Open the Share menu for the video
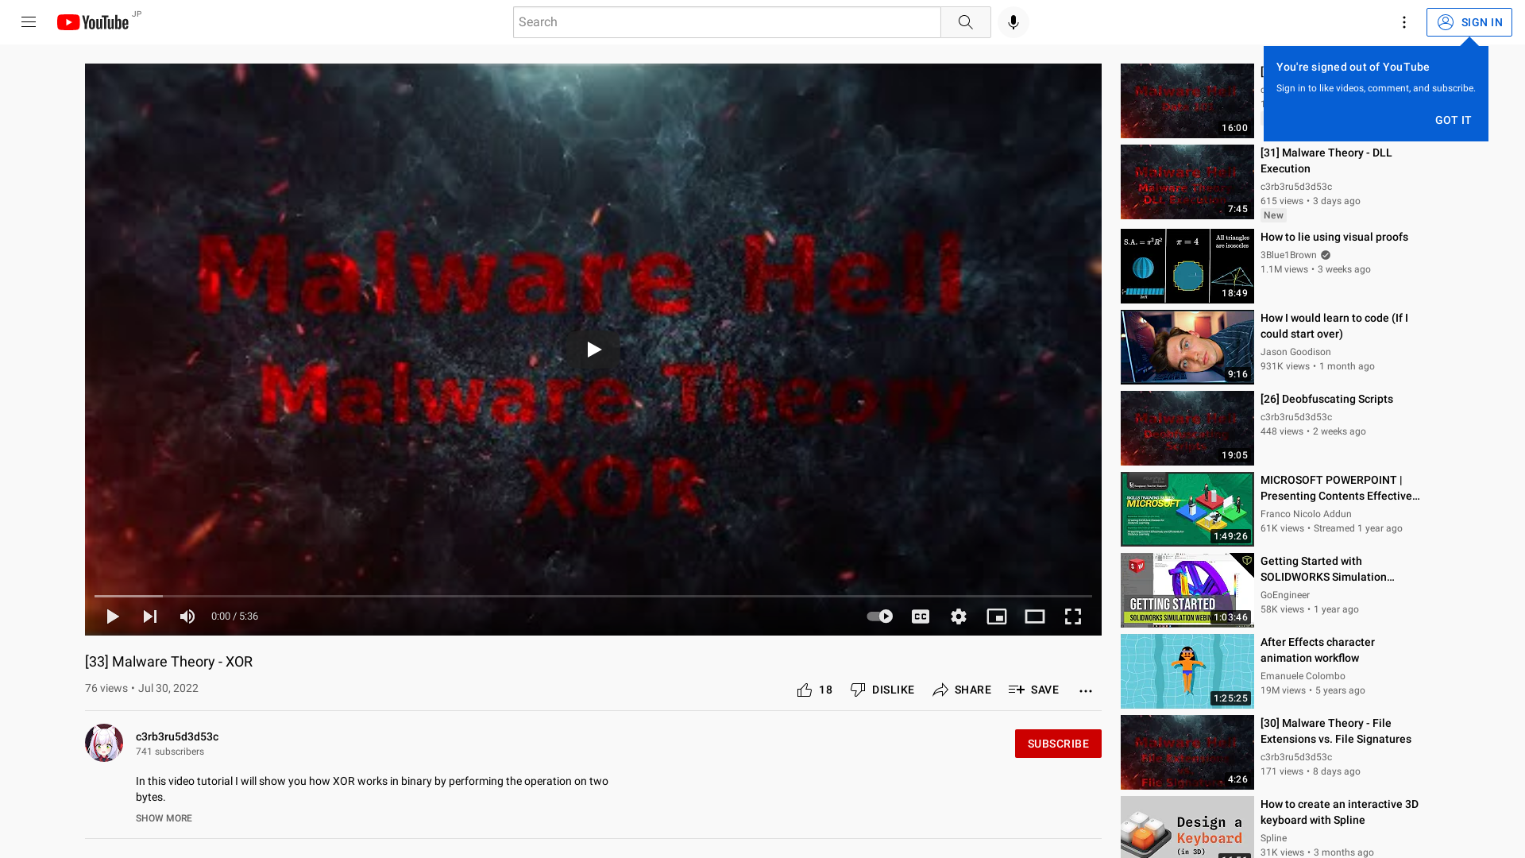The width and height of the screenshot is (1525, 858). coord(962,690)
